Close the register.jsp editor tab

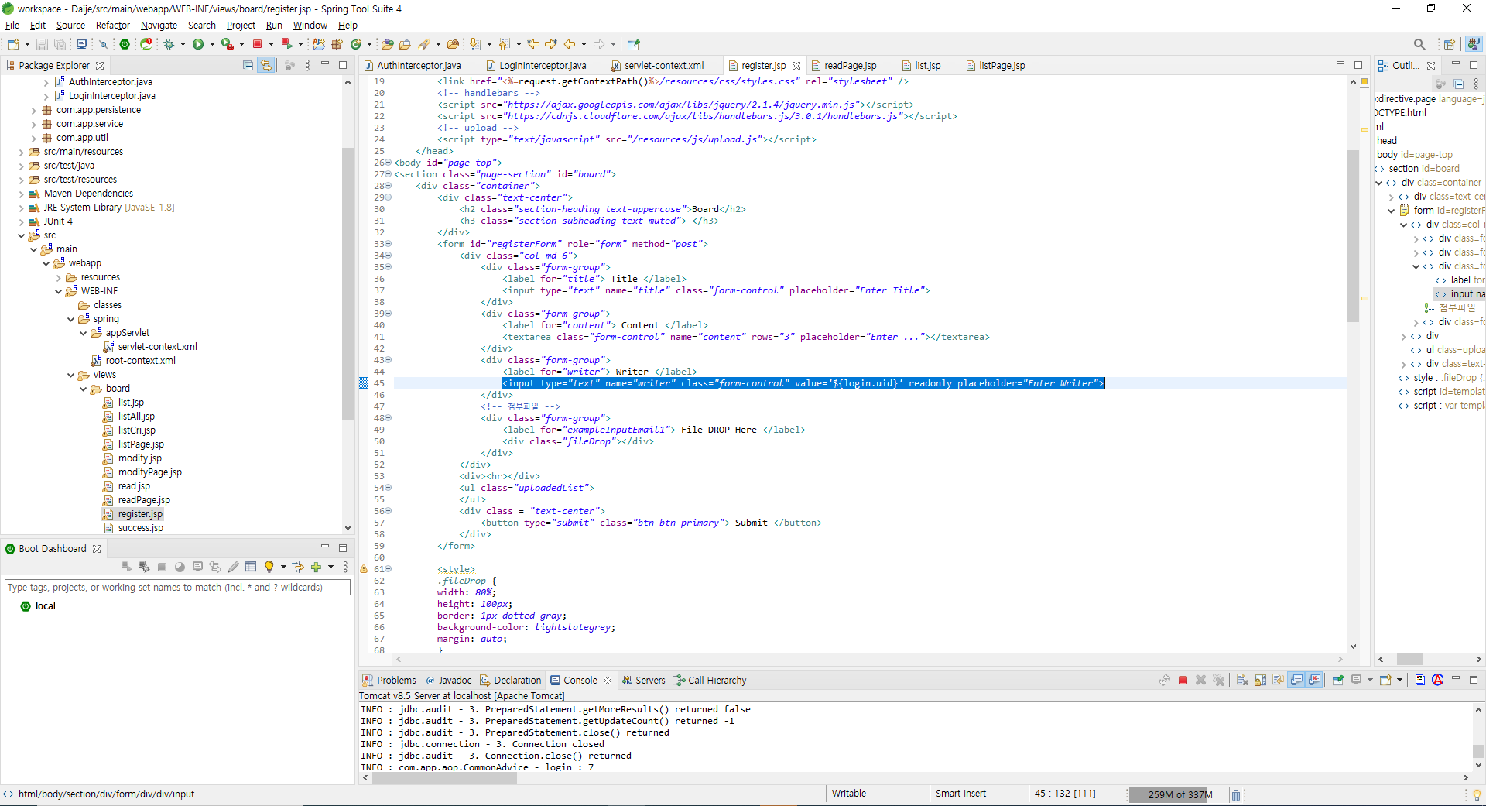click(796, 66)
